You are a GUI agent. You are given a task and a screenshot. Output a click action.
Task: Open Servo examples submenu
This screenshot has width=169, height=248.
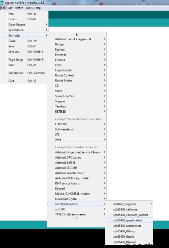pos(77,91)
